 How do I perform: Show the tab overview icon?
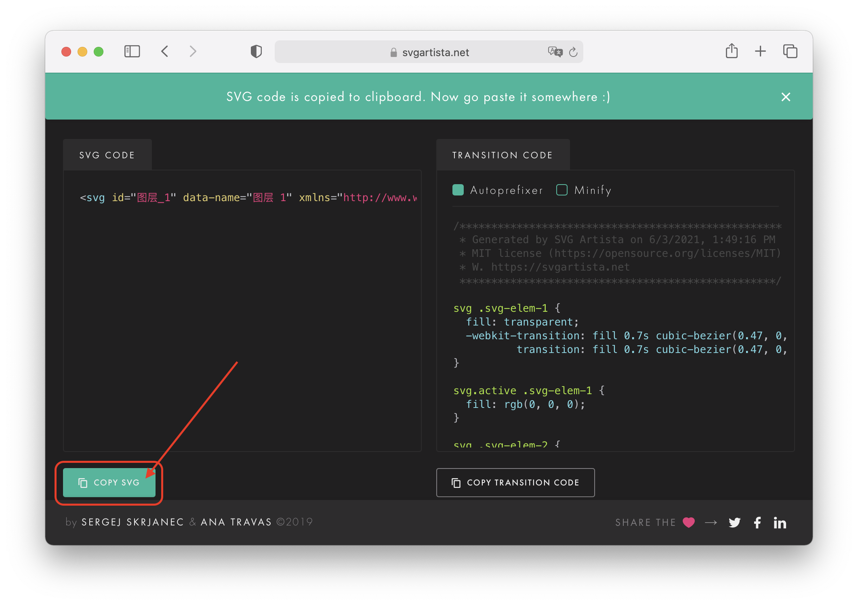(790, 51)
